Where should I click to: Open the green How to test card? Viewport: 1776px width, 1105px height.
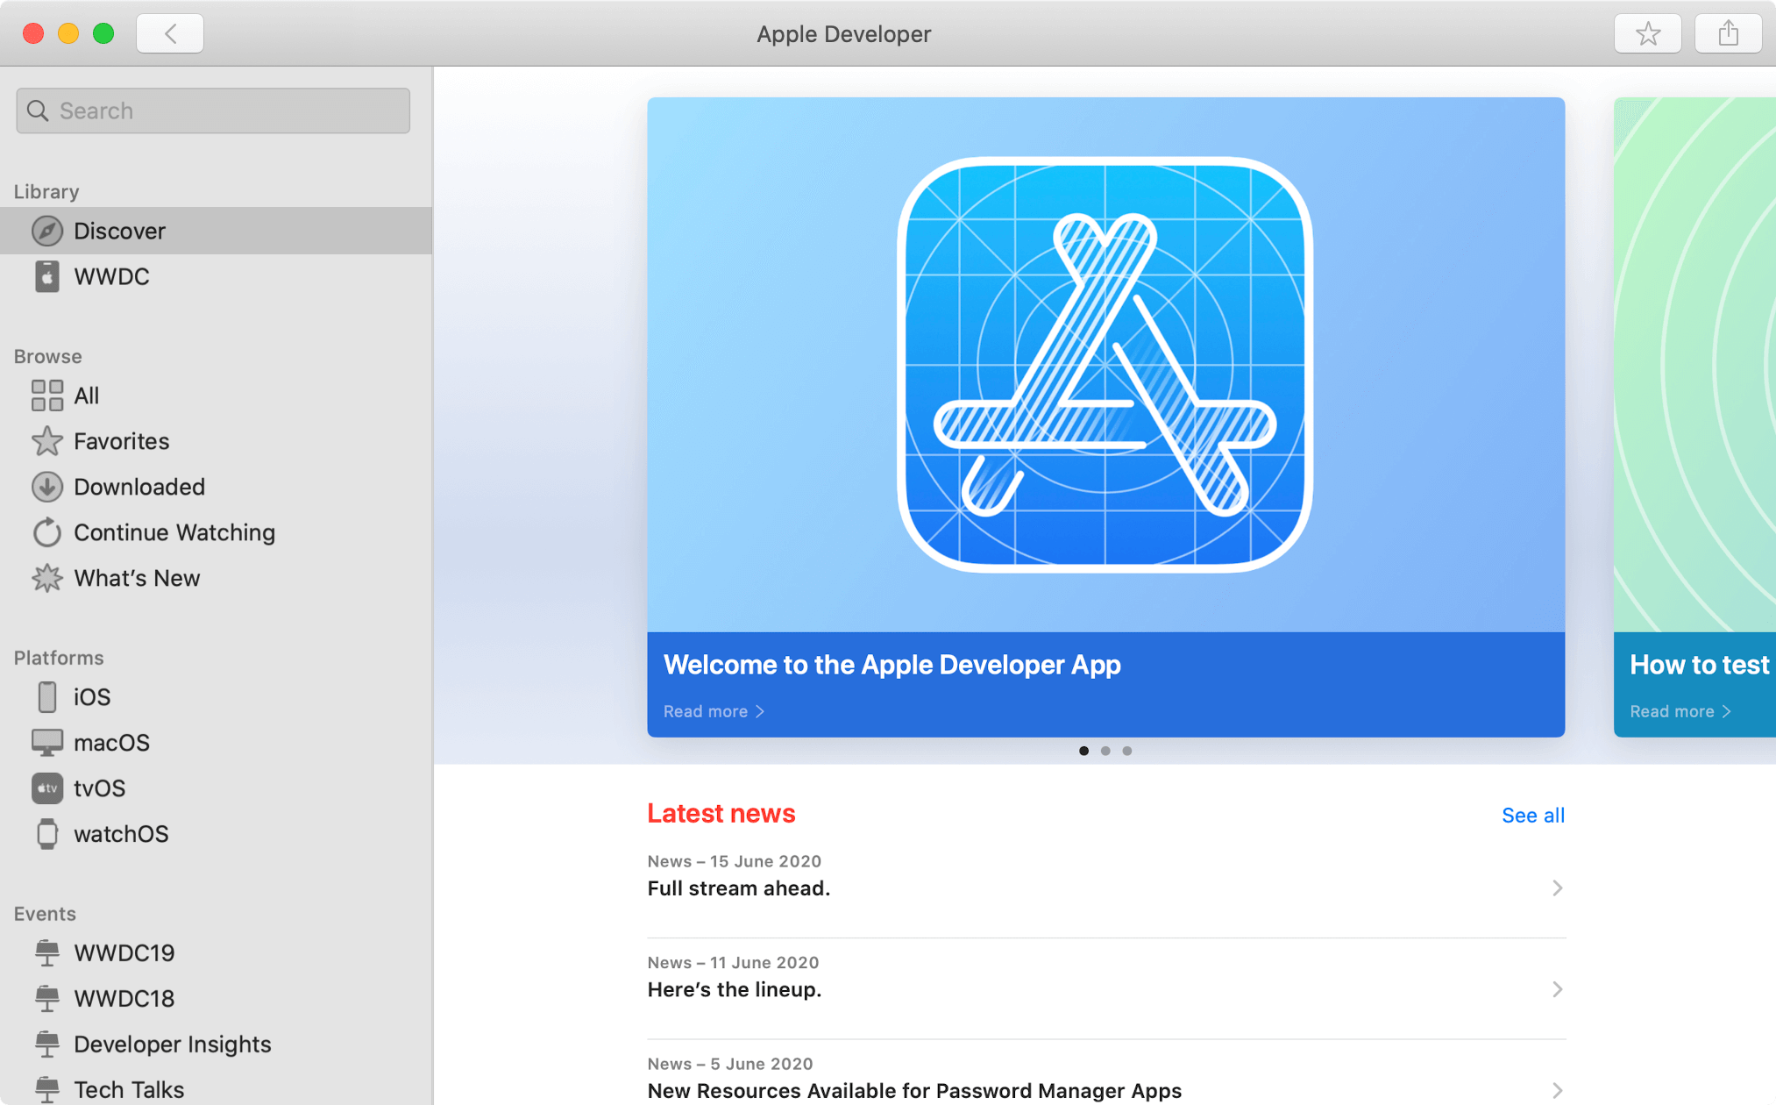1694,417
